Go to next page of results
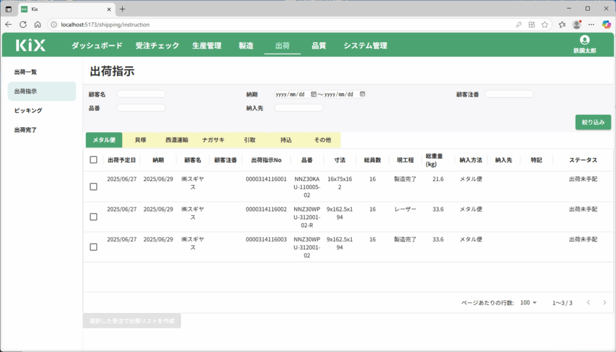Screen dimensions: 616x352 pos(605,302)
